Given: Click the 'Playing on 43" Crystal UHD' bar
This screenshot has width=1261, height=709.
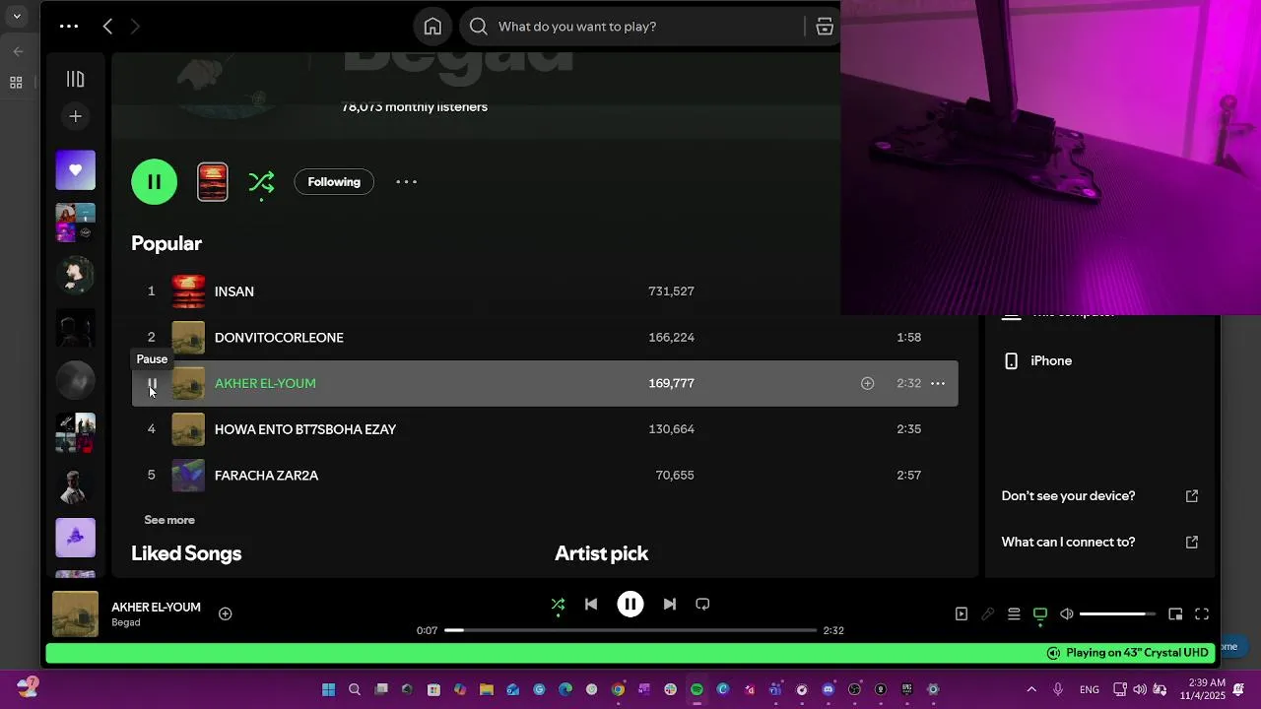Looking at the screenshot, I should tap(630, 653).
